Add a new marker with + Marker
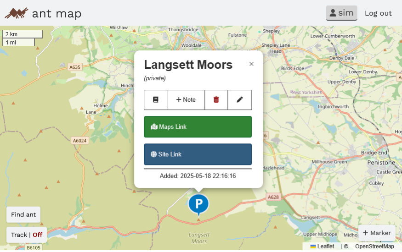 pyautogui.click(x=377, y=233)
